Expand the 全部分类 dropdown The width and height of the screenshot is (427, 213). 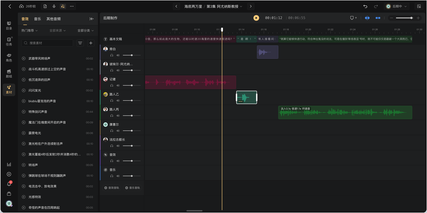85,31
